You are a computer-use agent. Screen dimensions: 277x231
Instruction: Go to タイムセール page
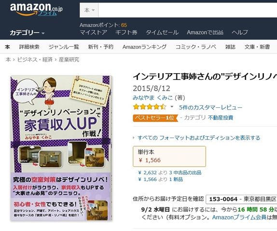pyautogui.click(x=162, y=32)
